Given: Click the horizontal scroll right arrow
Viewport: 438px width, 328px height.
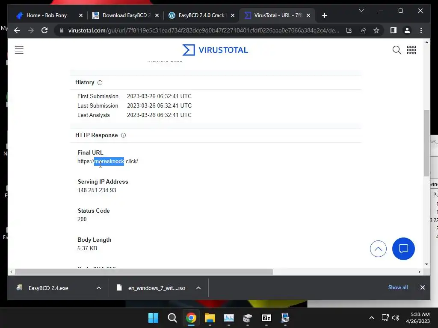Looking at the screenshot, I should [419, 272].
